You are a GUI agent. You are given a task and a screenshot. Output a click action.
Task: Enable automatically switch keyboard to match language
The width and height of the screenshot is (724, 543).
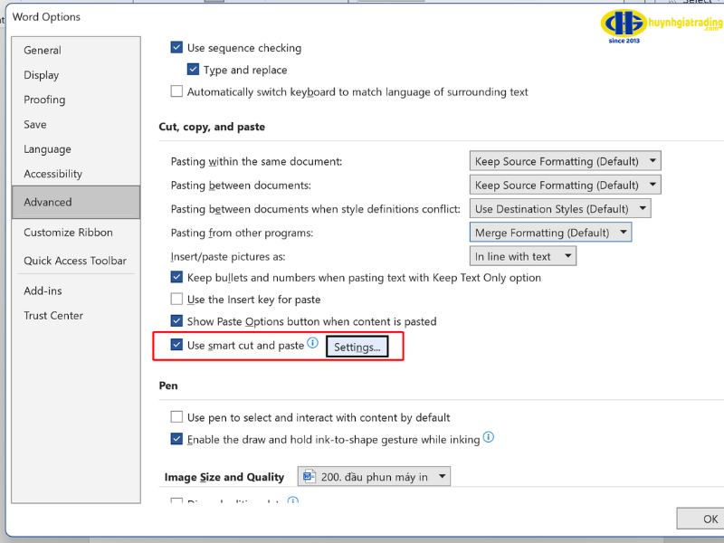176,91
